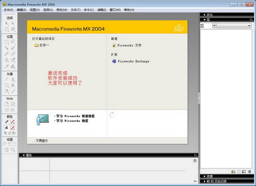Select the Zoom magnifier tool
The image size is (256, 186).
coord(13,150)
